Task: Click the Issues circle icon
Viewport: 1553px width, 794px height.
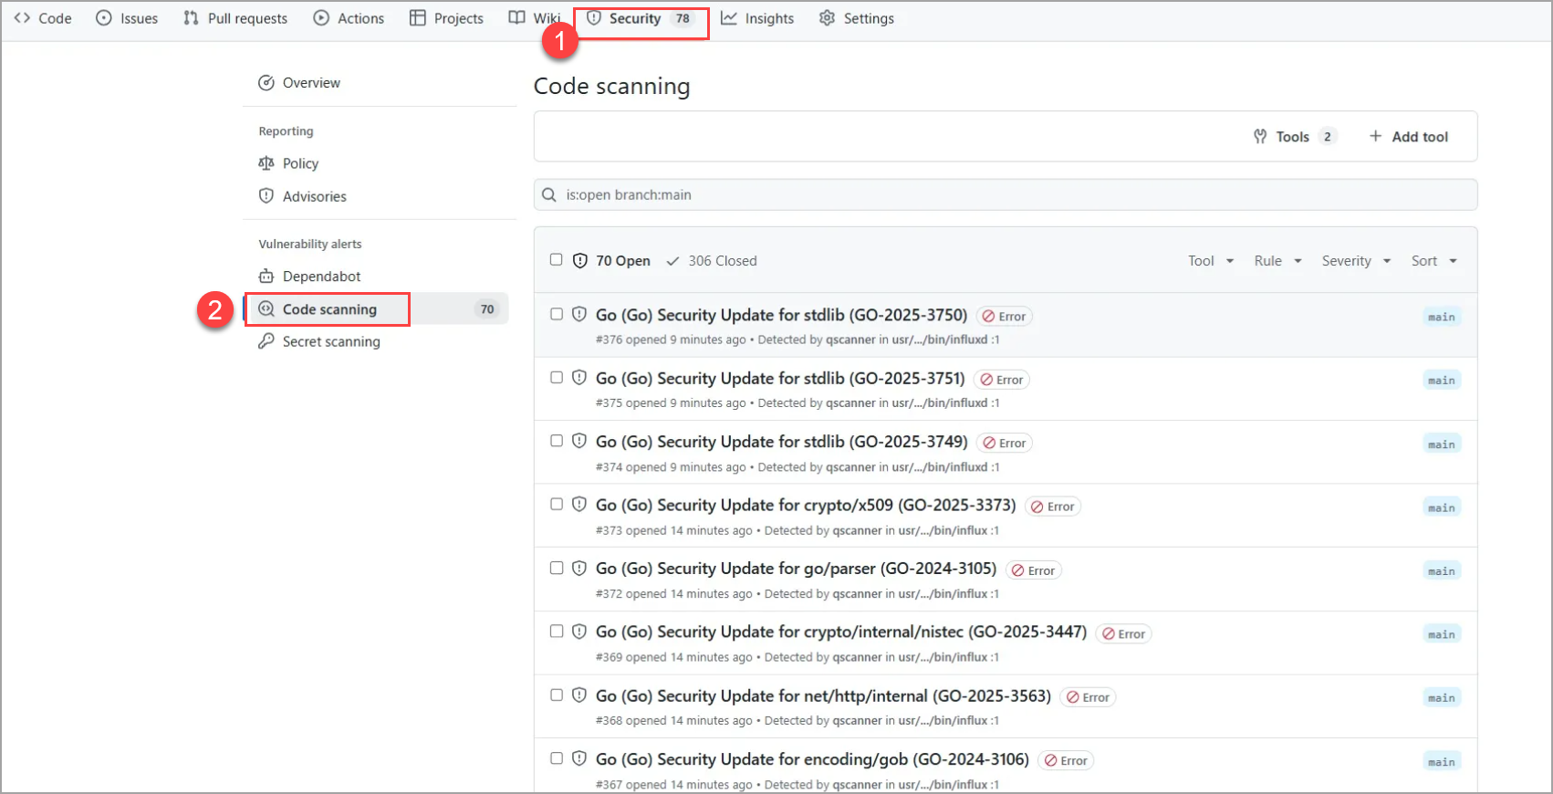Action: [x=104, y=18]
